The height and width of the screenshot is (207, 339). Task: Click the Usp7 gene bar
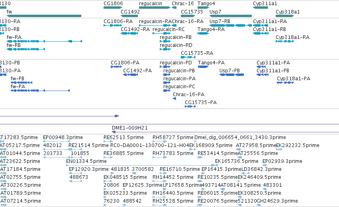(231, 16)
